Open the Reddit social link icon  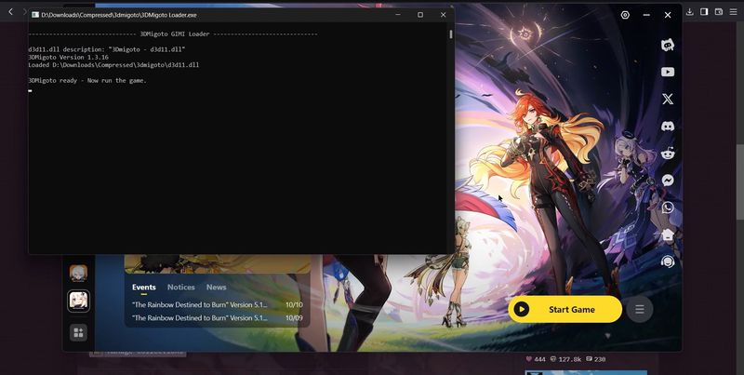point(668,154)
